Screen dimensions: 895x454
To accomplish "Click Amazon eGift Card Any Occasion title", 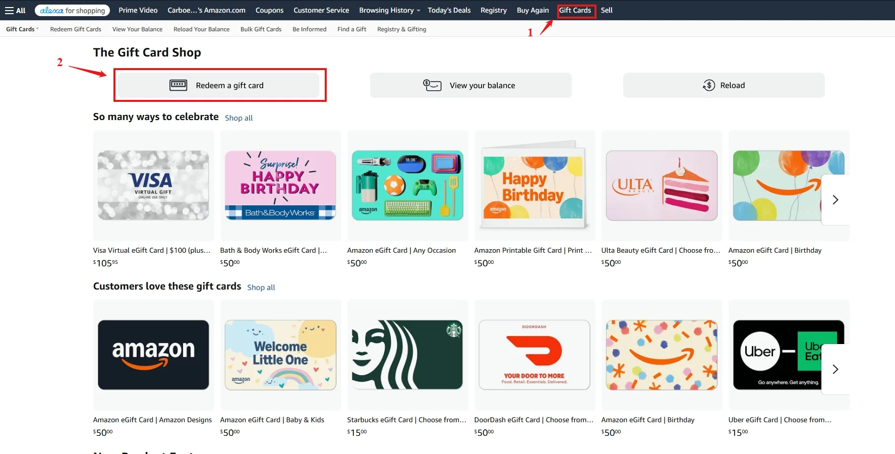I will 401,250.
